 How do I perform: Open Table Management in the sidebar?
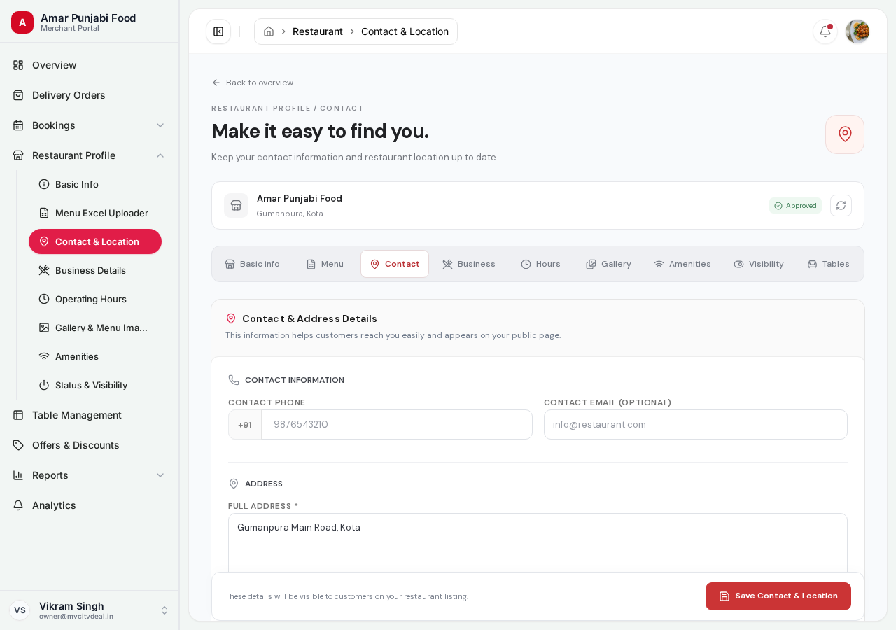(90, 415)
